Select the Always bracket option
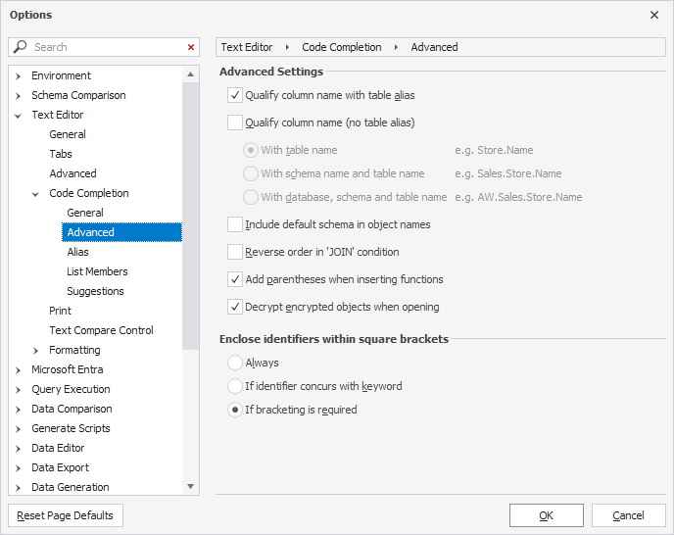Image resolution: width=674 pixels, height=535 pixels. (235, 363)
